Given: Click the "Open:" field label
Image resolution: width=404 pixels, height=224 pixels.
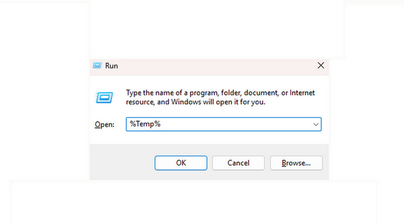Looking at the screenshot, I should [105, 125].
